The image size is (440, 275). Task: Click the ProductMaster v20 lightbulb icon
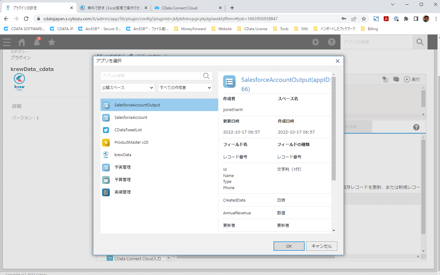coord(106,142)
